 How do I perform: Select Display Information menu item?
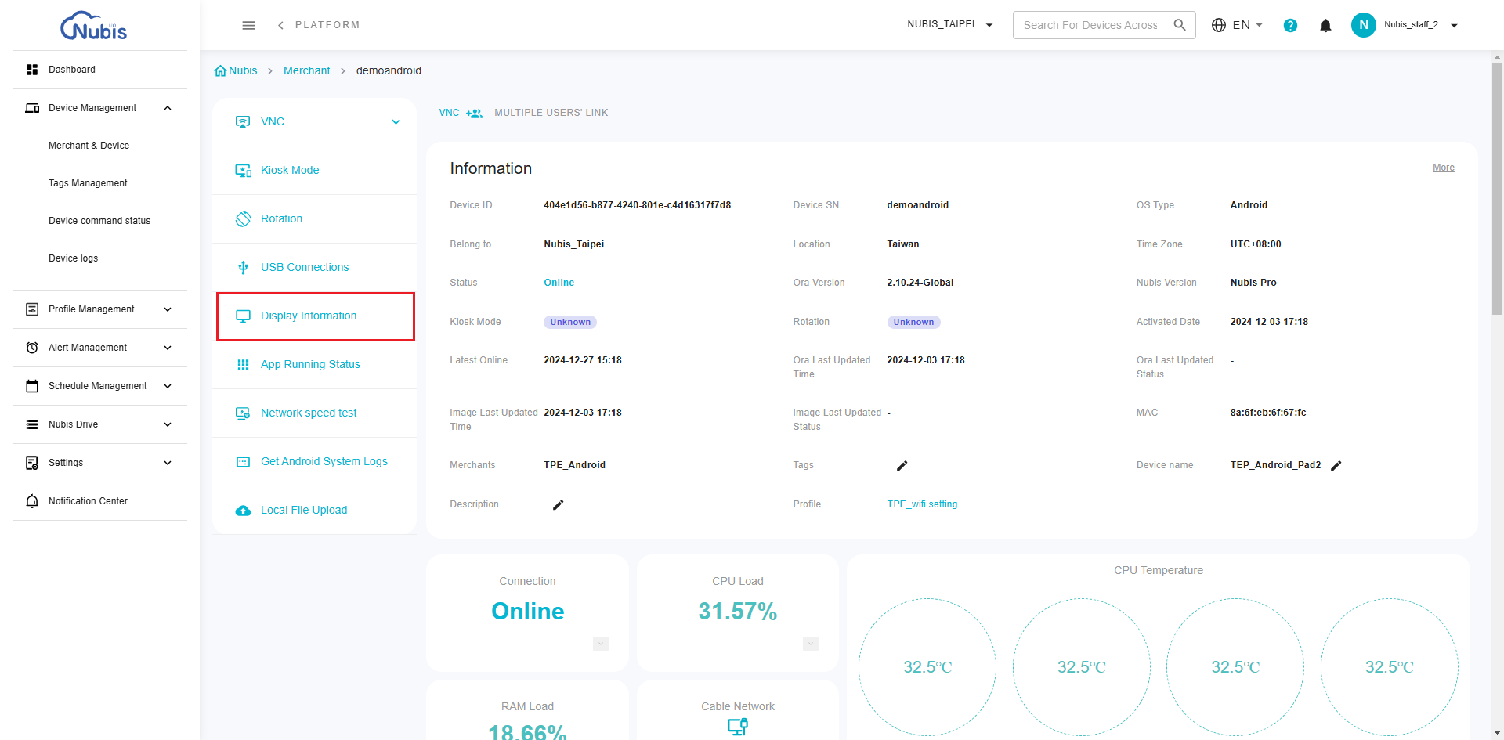(x=315, y=316)
